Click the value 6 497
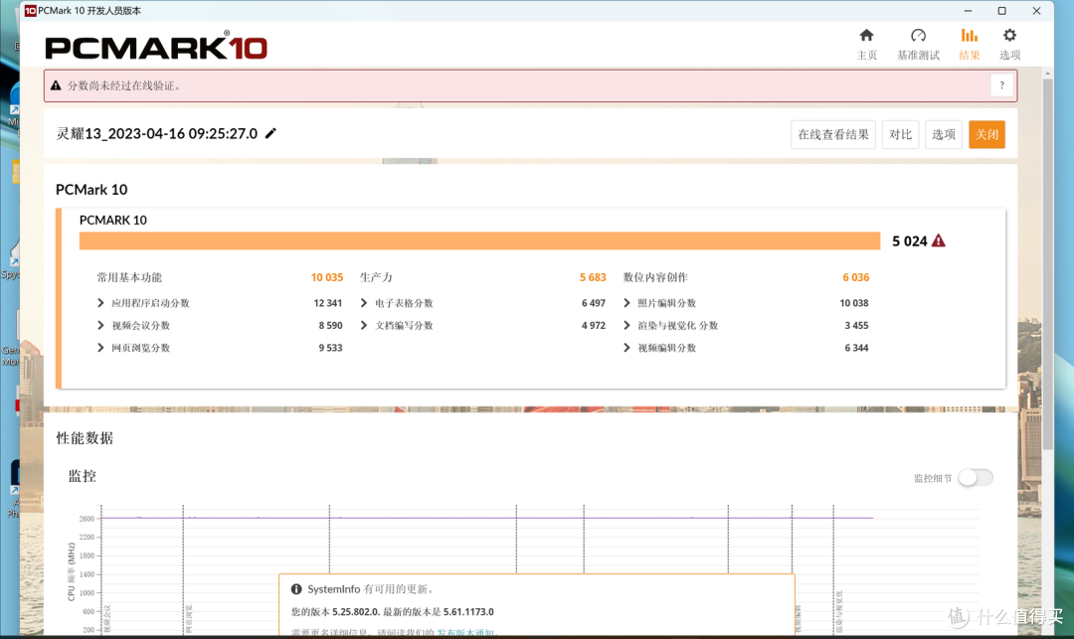This screenshot has height=639, width=1074. [x=593, y=303]
